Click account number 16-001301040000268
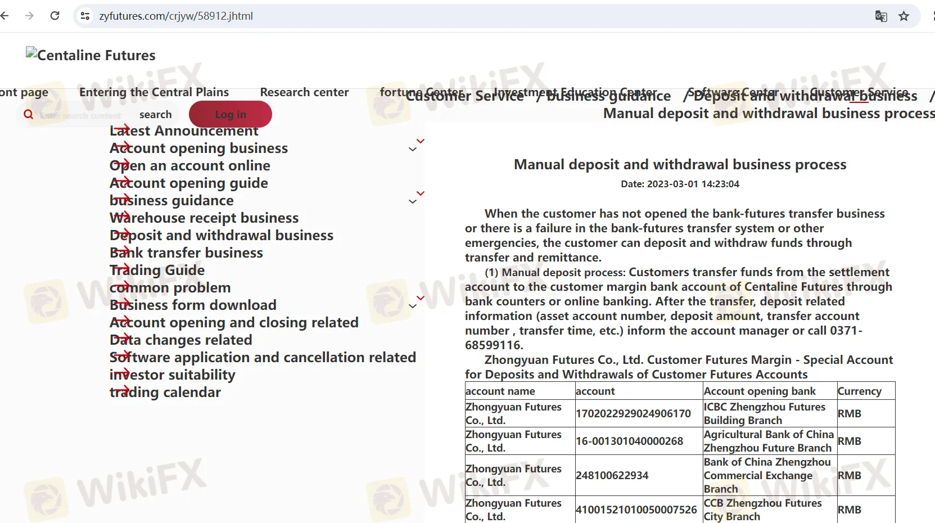935x523 pixels. point(629,441)
